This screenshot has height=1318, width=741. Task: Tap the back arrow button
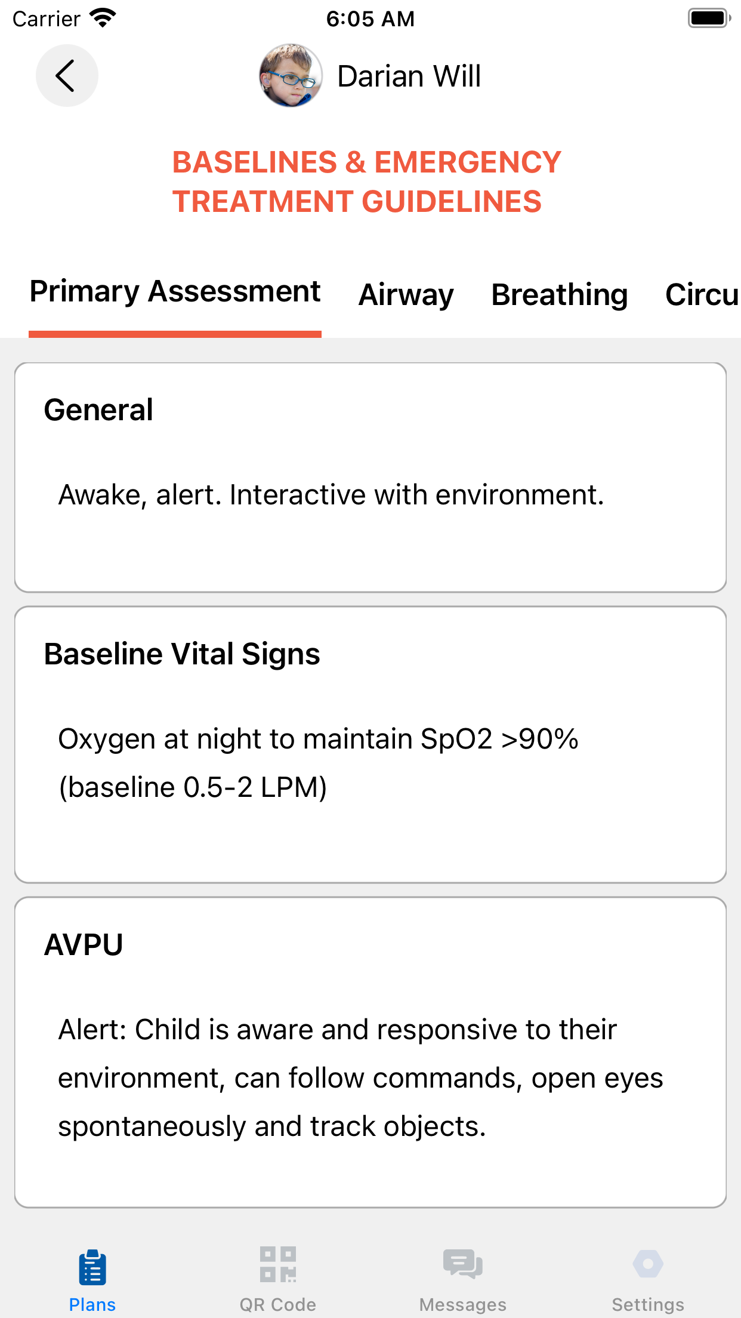point(67,76)
